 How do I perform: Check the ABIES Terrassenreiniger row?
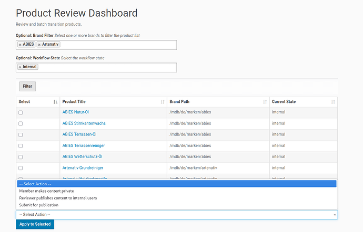[x=21, y=146]
